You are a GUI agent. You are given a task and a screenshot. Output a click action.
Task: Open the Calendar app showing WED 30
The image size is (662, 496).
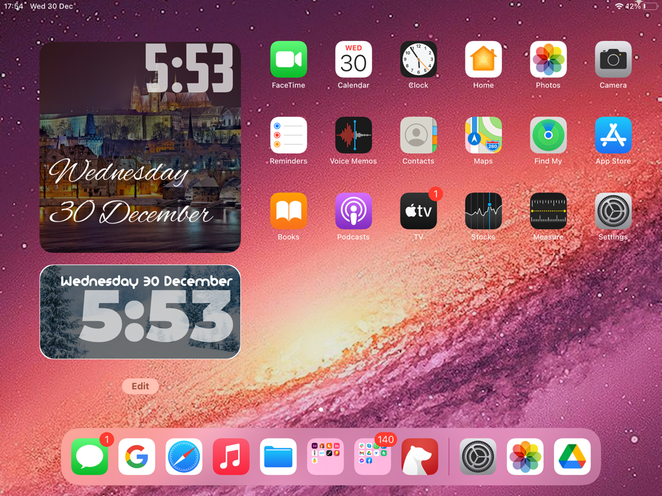354,60
